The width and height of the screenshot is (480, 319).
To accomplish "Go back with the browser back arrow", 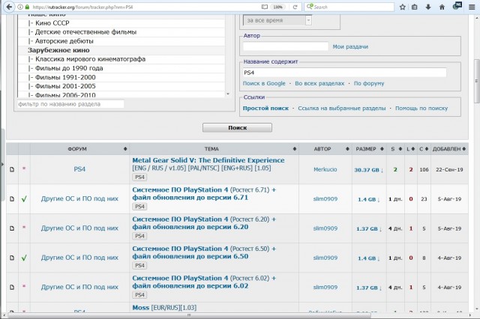I will point(9,7).
